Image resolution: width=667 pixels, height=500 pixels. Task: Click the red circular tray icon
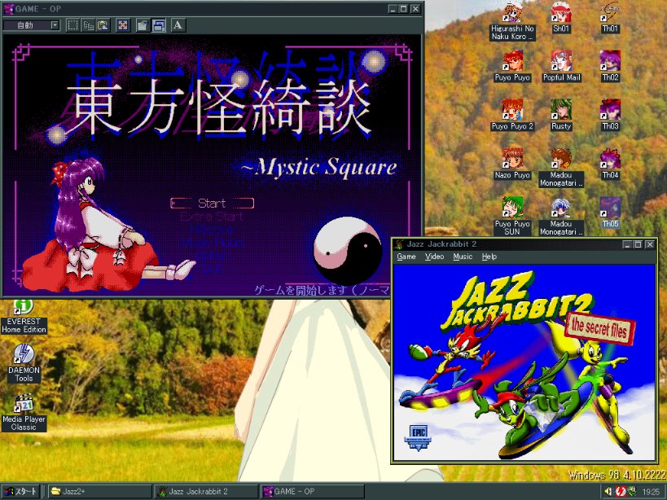(x=621, y=492)
